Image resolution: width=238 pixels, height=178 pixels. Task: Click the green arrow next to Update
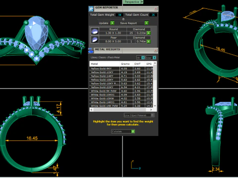[113, 23]
